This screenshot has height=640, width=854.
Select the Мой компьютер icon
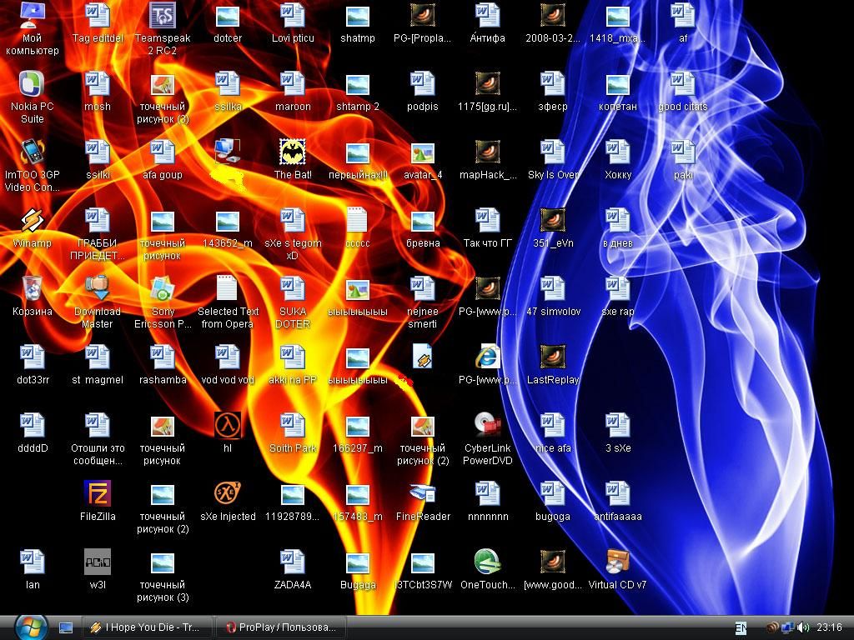tap(32, 16)
